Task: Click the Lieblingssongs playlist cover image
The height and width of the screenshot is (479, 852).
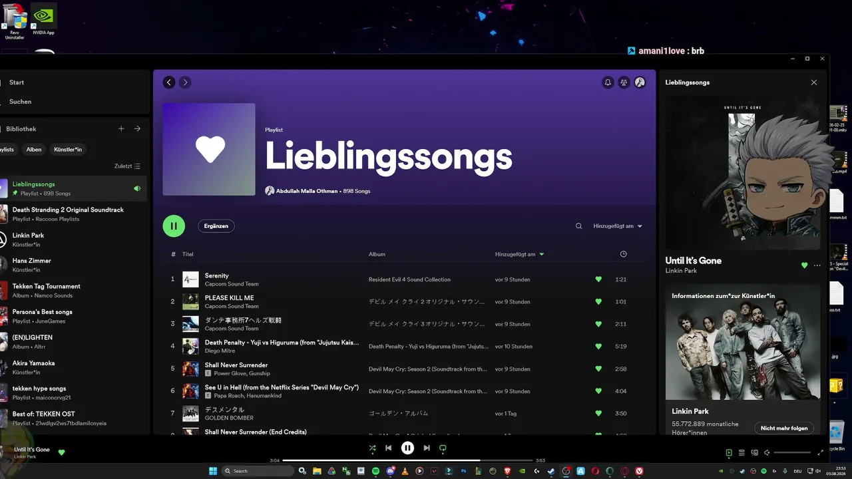Action: coord(209,149)
